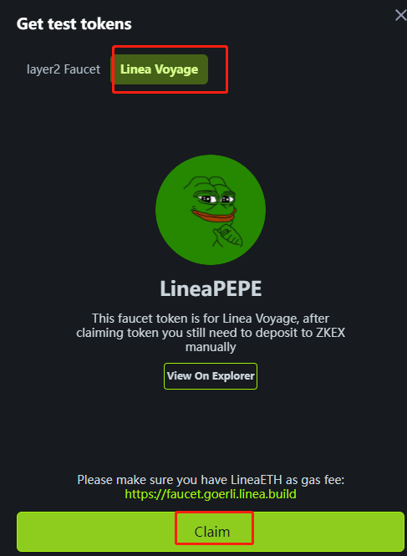Switch to the layer2 Faucet tab
The image size is (407, 556).
(64, 69)
